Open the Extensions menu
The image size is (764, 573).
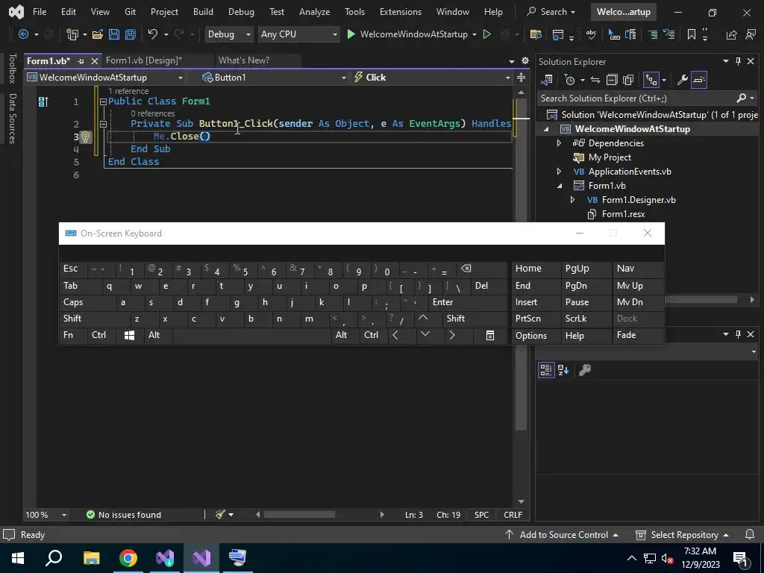coord(401,12)
